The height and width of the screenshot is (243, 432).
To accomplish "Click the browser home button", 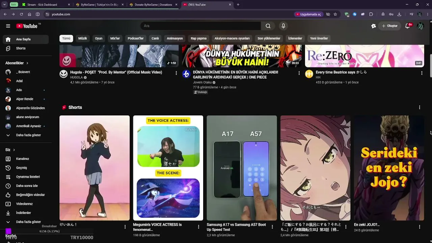I will [x=29, y=14].
